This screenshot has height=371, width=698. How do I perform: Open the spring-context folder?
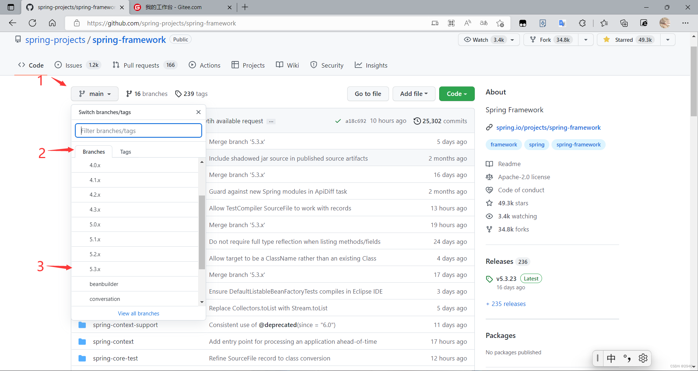click(113, 342)
